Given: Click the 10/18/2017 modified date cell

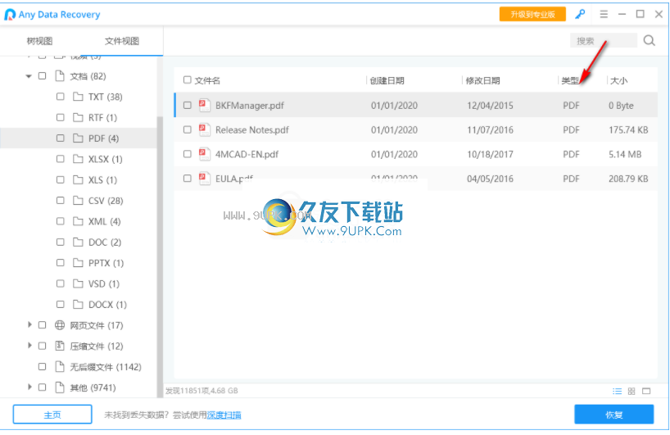Looking at the screenshot, I should (x=490, y=154).
